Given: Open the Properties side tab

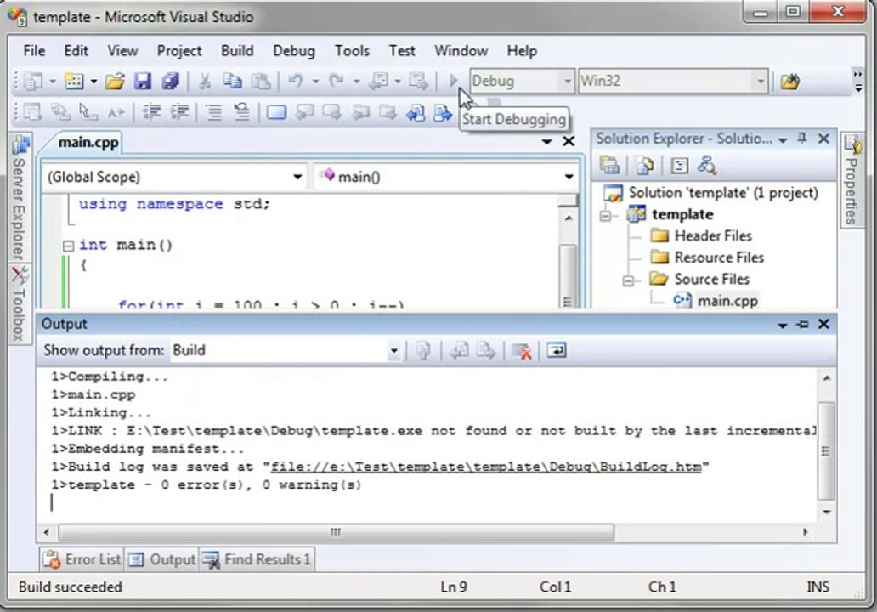Looking at the screenshot, I should [x=852, y=180].
